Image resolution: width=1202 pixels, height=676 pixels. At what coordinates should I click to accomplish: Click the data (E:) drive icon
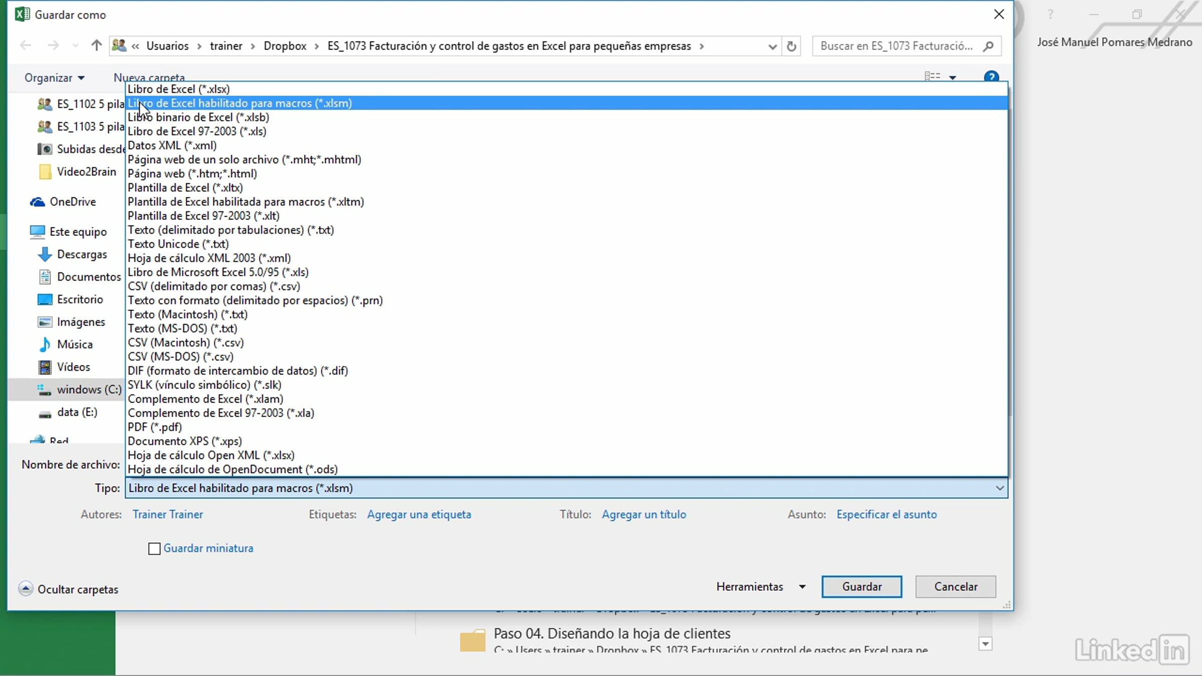45,414
